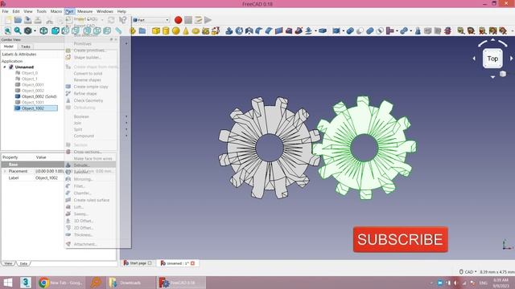Open the View menu
The image size is (515, 289).
28,11
